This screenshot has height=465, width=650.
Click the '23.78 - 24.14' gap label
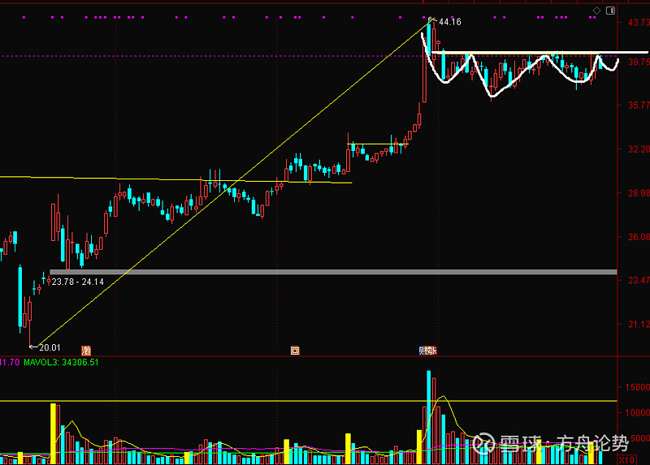[77, 282]
